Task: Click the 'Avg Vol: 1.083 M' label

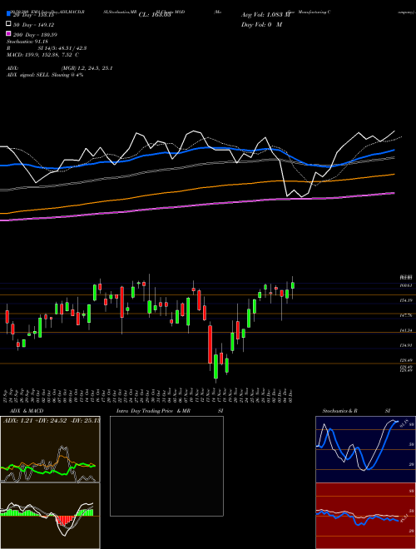Action: point(265,15)
